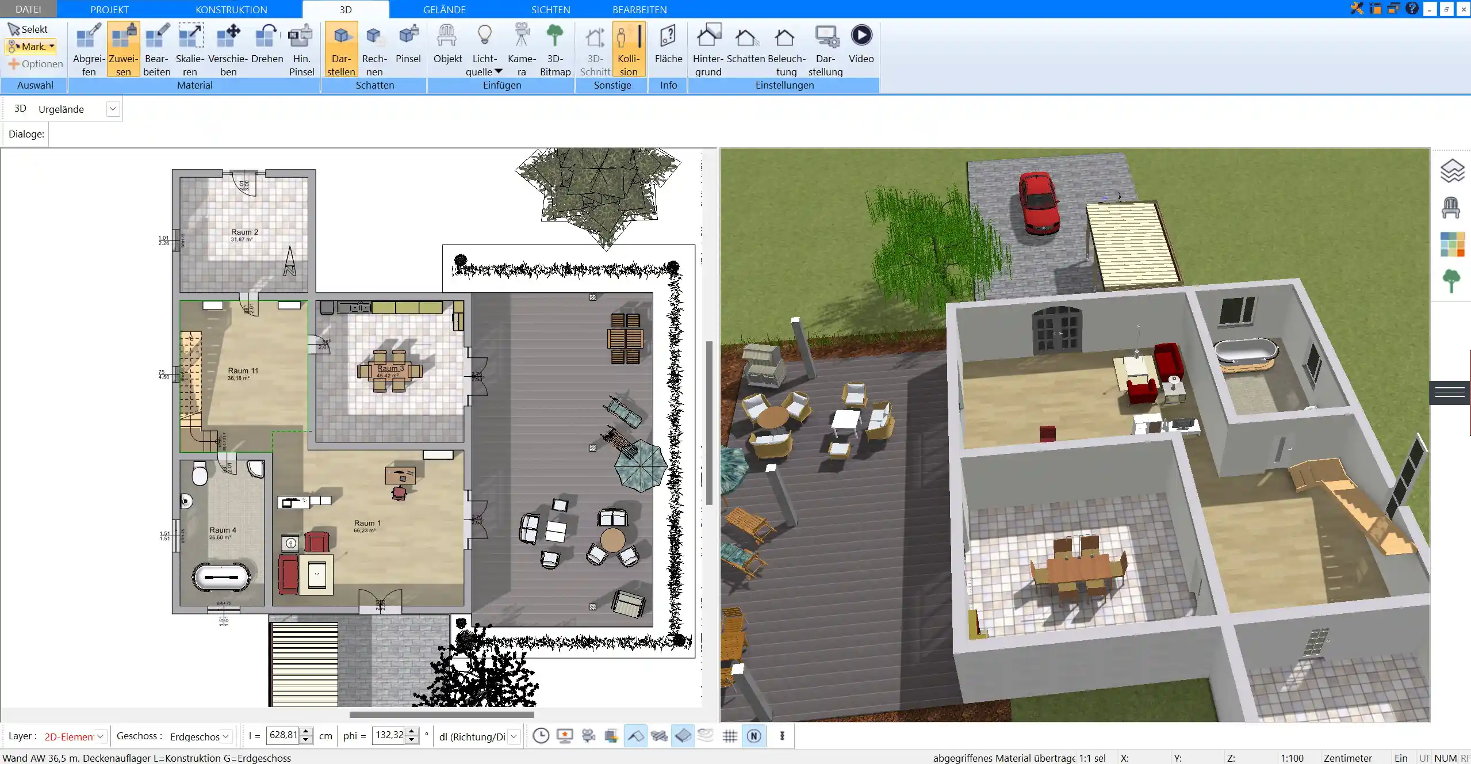This screenshot has height=764, width=1471.
Task: Click the tools wrench icon in title bar
Action: (1357, 9)
